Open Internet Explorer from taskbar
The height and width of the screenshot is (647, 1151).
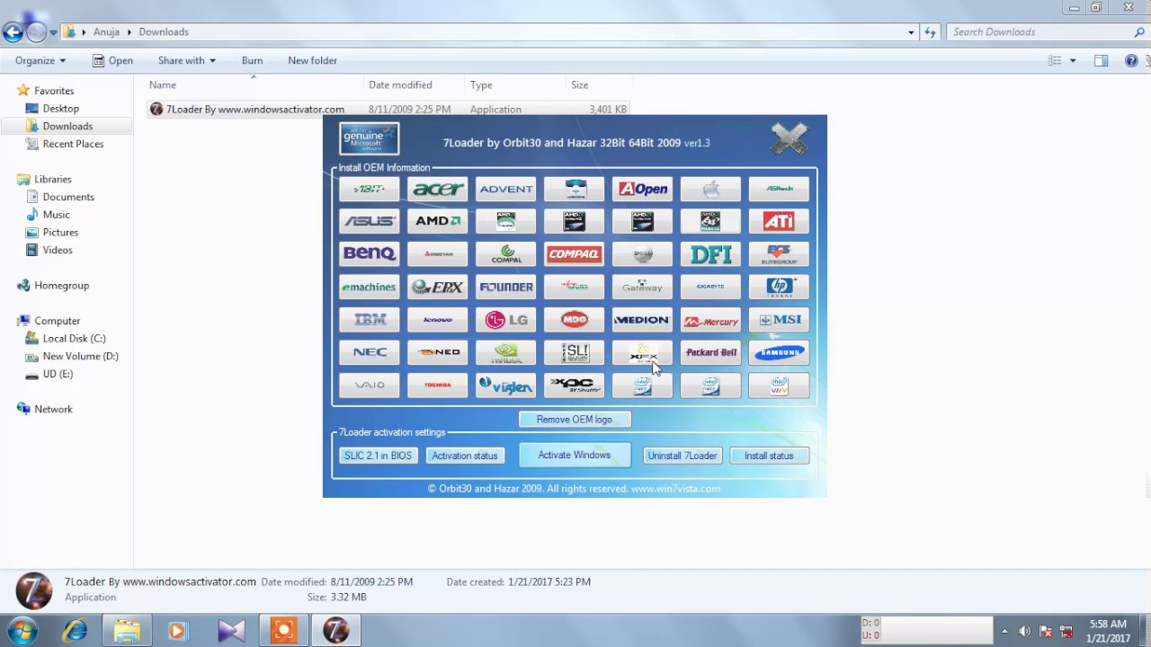[75, 631]
